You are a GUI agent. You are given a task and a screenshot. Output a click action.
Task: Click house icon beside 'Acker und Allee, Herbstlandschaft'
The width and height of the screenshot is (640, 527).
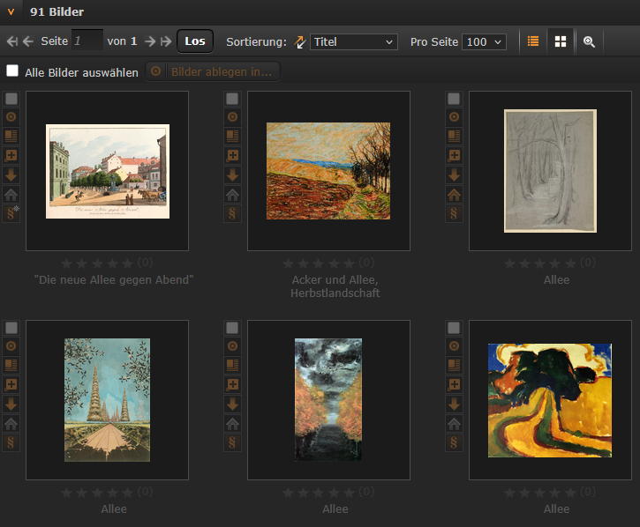(232, 195)
